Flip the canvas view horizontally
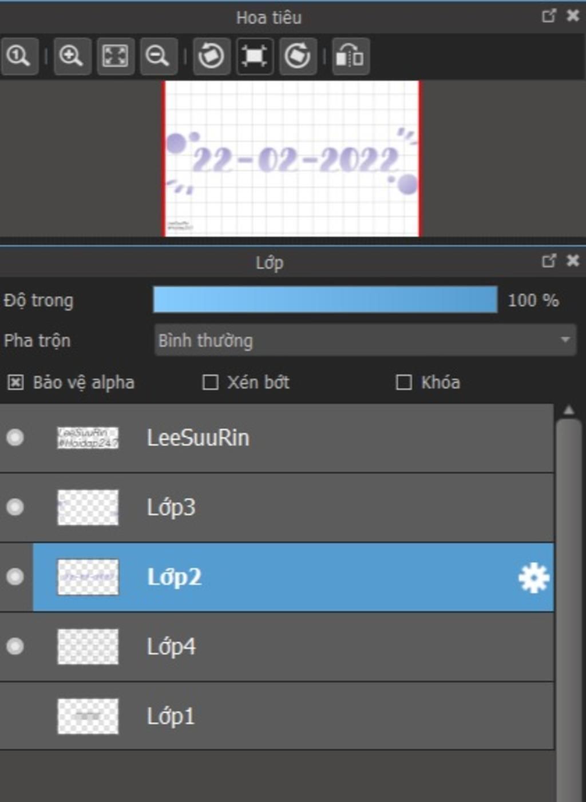 [x=350, y=56]
